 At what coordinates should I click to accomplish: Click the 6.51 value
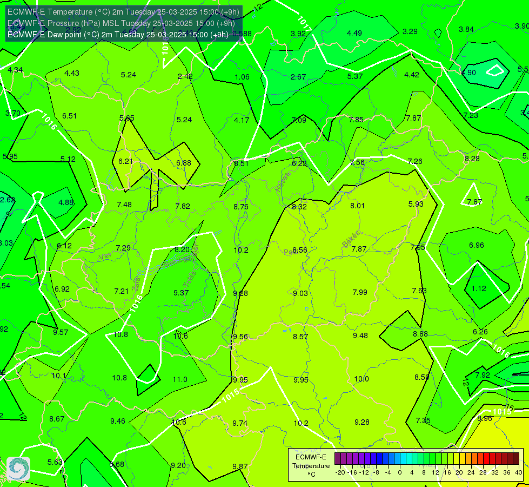[x=69, y=116]
